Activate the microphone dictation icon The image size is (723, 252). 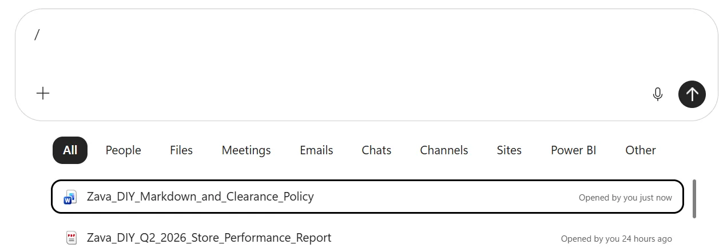(x=658, y=94)
